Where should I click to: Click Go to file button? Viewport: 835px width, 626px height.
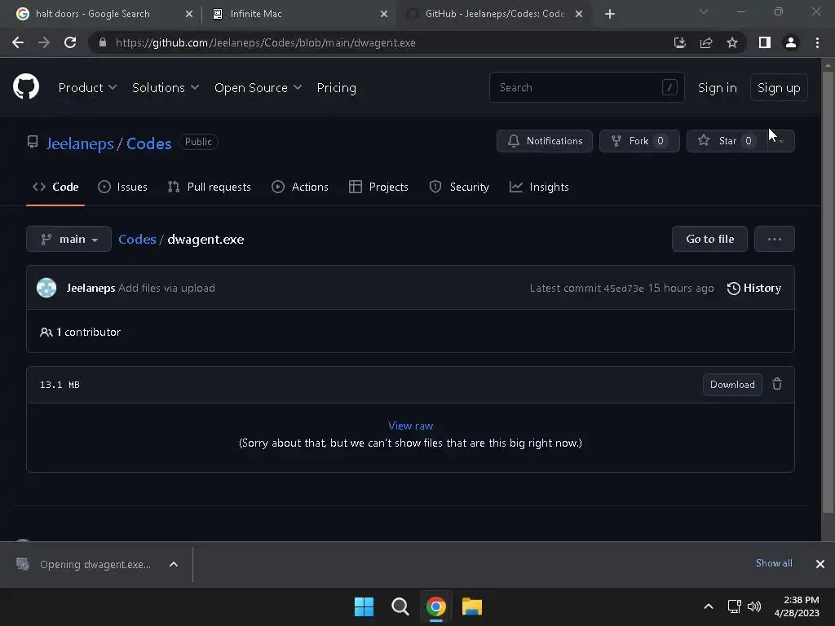pyautogui.click(x=710, y=239)
